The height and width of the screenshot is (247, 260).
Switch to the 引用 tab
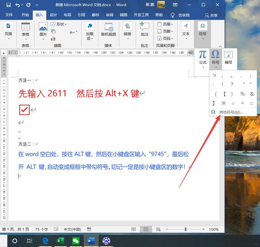81,15
